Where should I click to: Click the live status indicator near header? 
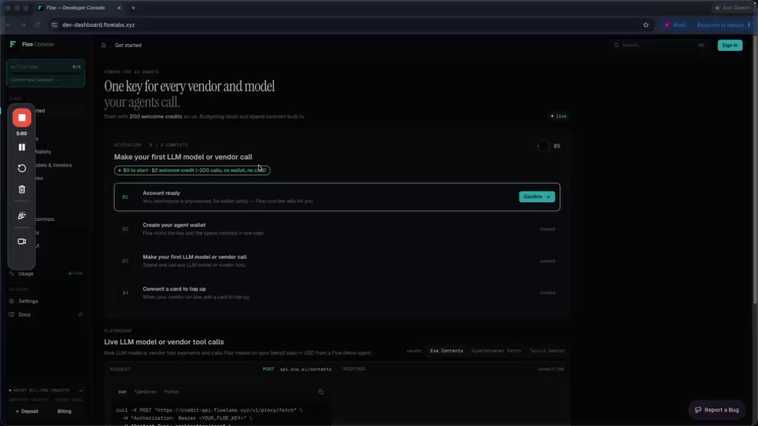click(x=558, y=116)
